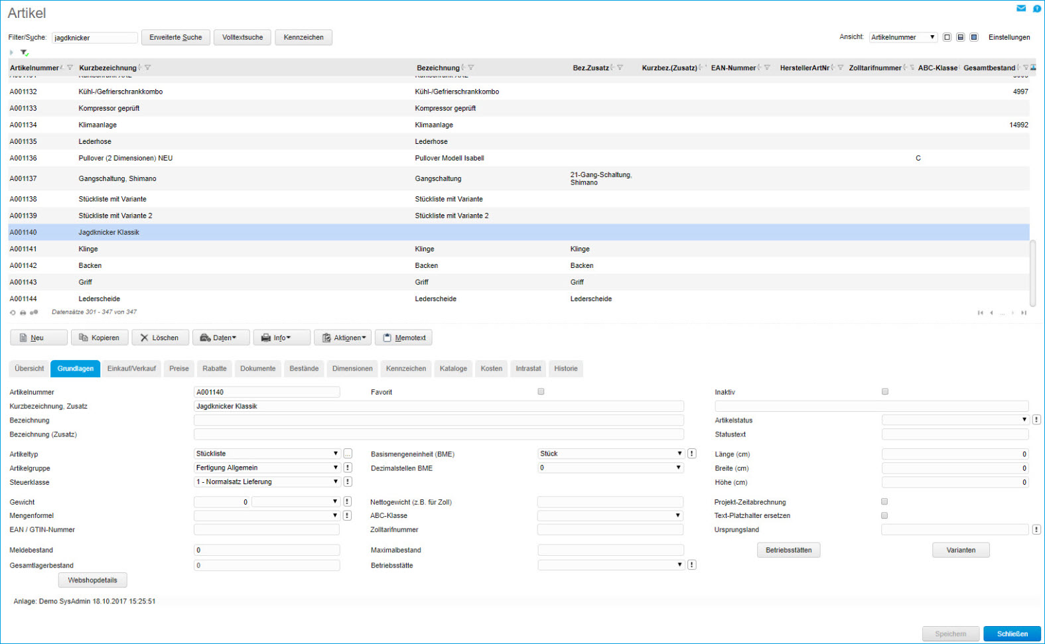1045x644 pixels.
Task: Click the ellipsis button next to Artikeltyp
Action: pyautogui.click(x=348, y=454)
